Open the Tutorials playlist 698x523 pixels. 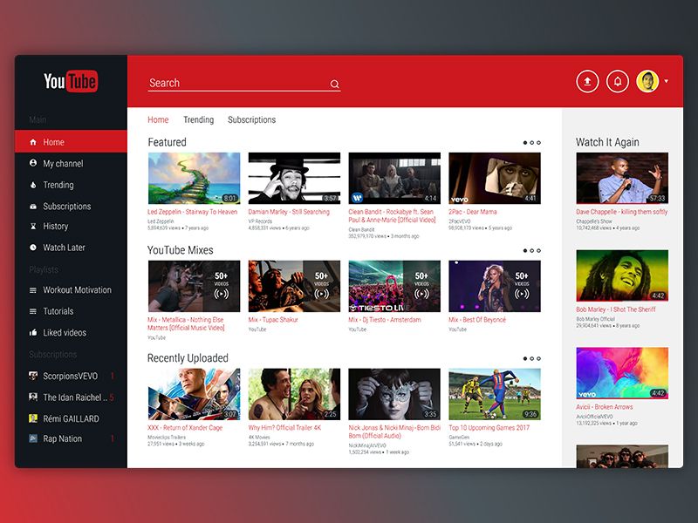click(x=58, y=311)
